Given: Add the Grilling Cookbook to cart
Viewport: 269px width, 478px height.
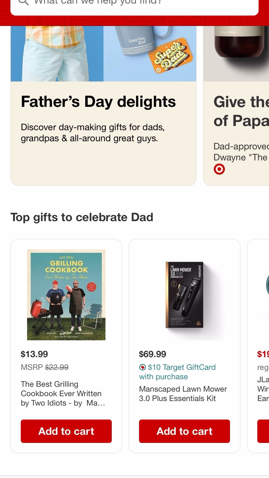Looking at the screenshot, I should tap(66, 431).
